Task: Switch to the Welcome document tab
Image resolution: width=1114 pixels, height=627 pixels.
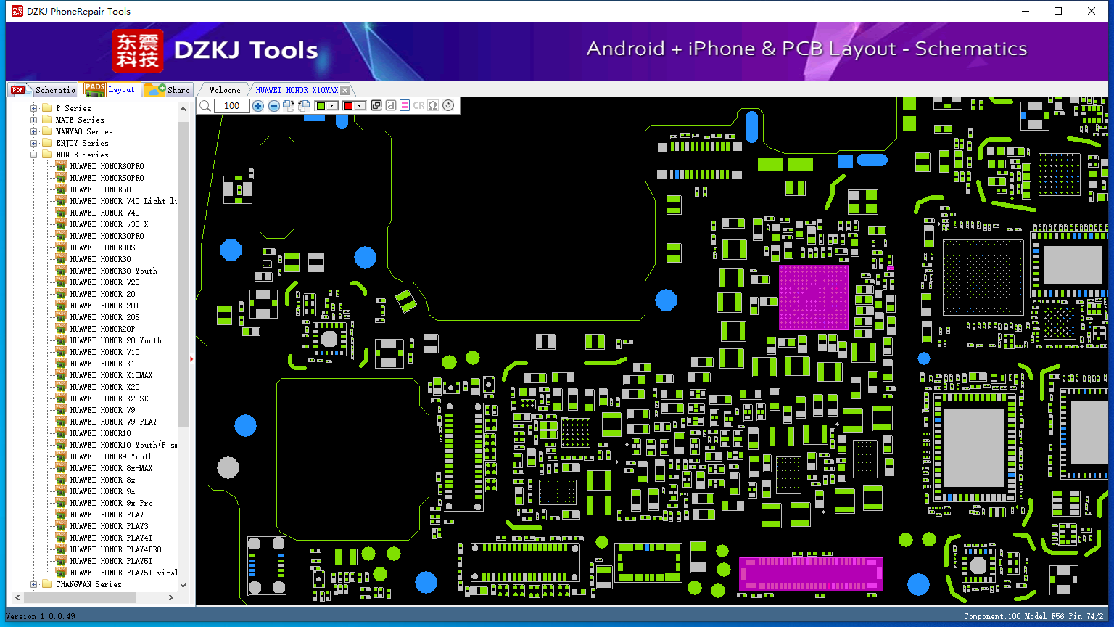Action: 225,90
